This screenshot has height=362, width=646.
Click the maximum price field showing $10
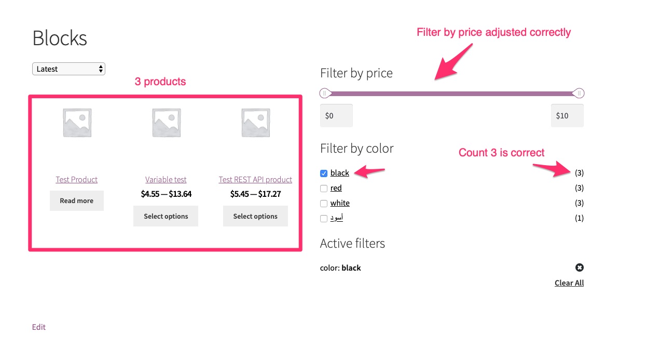(x=567, y=115)
